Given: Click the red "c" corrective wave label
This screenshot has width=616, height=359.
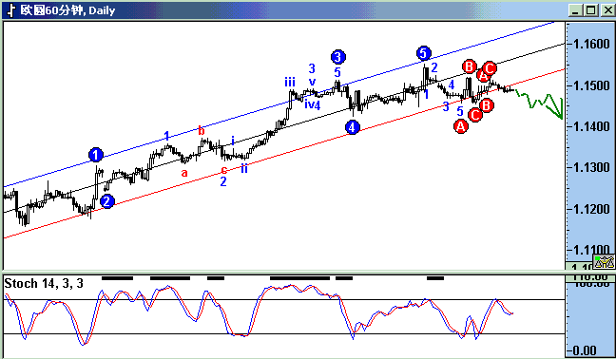Looking at the screenshot, I should tap(224, 170).
